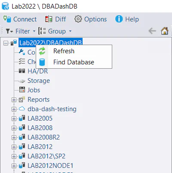172x173 pixels.
Task: Select the HA/DR tree item
Action: click(x=38, y=71)
